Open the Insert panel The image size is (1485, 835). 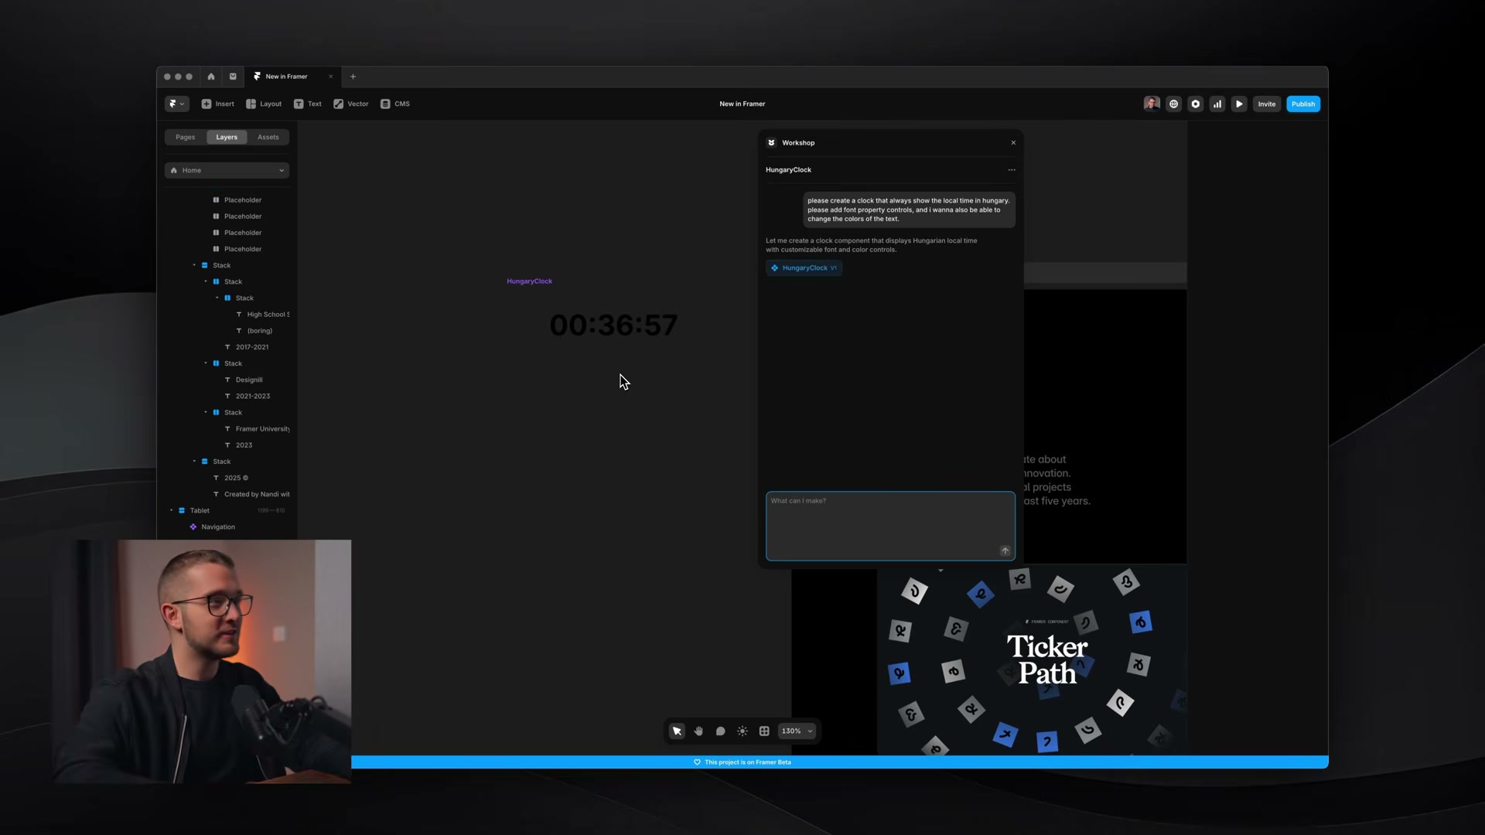(x=218, y=104)
